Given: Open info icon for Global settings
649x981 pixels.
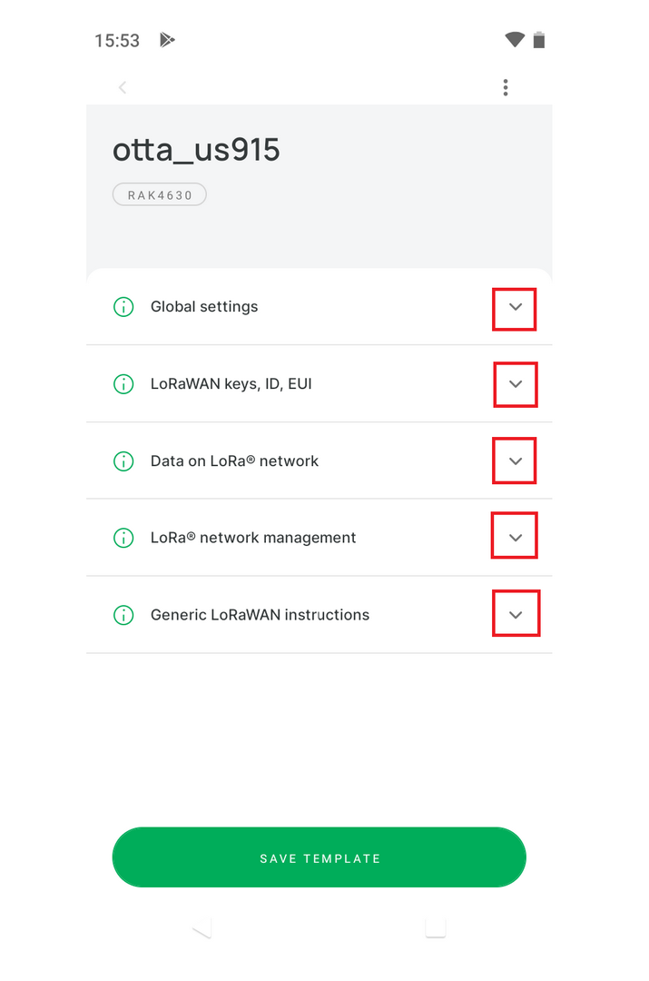Looking at the screenshot, I should [123, 307].
